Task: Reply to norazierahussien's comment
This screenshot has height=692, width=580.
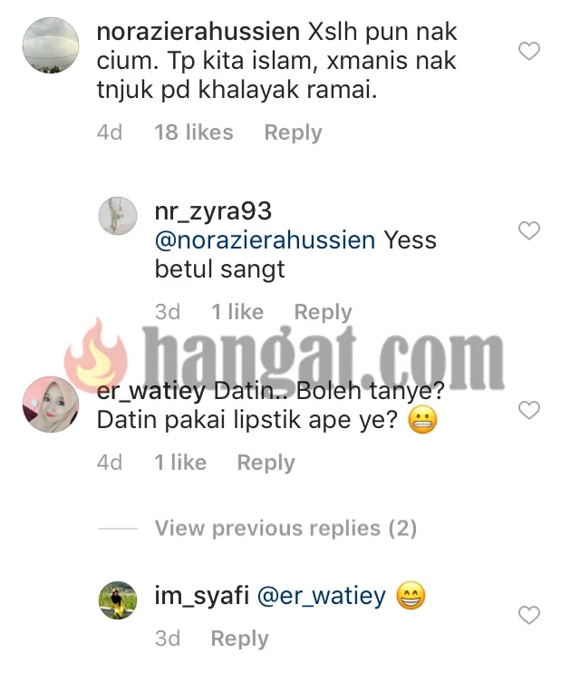Action: (x=294, y=132)
